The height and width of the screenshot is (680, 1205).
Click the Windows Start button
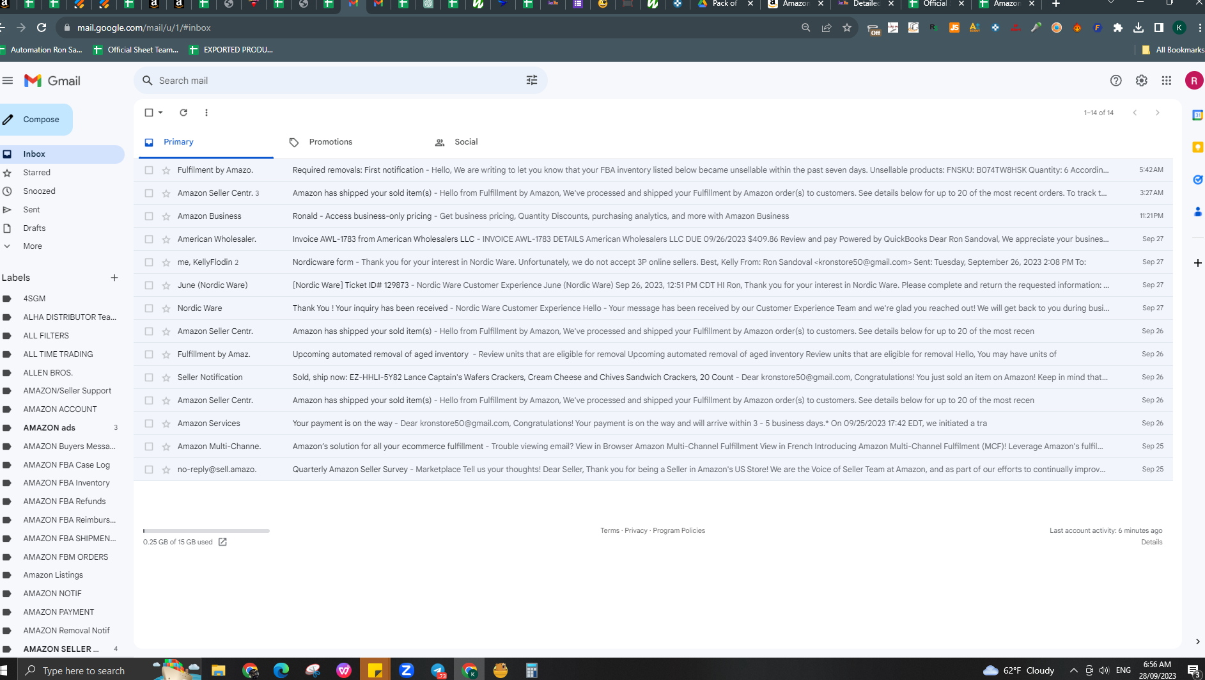click(x=5, y=670)
